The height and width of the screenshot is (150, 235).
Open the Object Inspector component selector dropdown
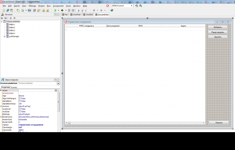tap(58, 84)
